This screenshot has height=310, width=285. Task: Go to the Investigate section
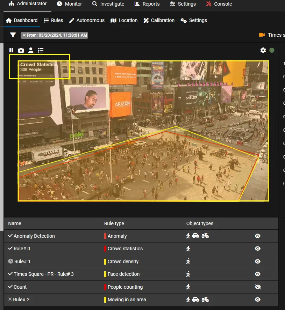[108, 4]
